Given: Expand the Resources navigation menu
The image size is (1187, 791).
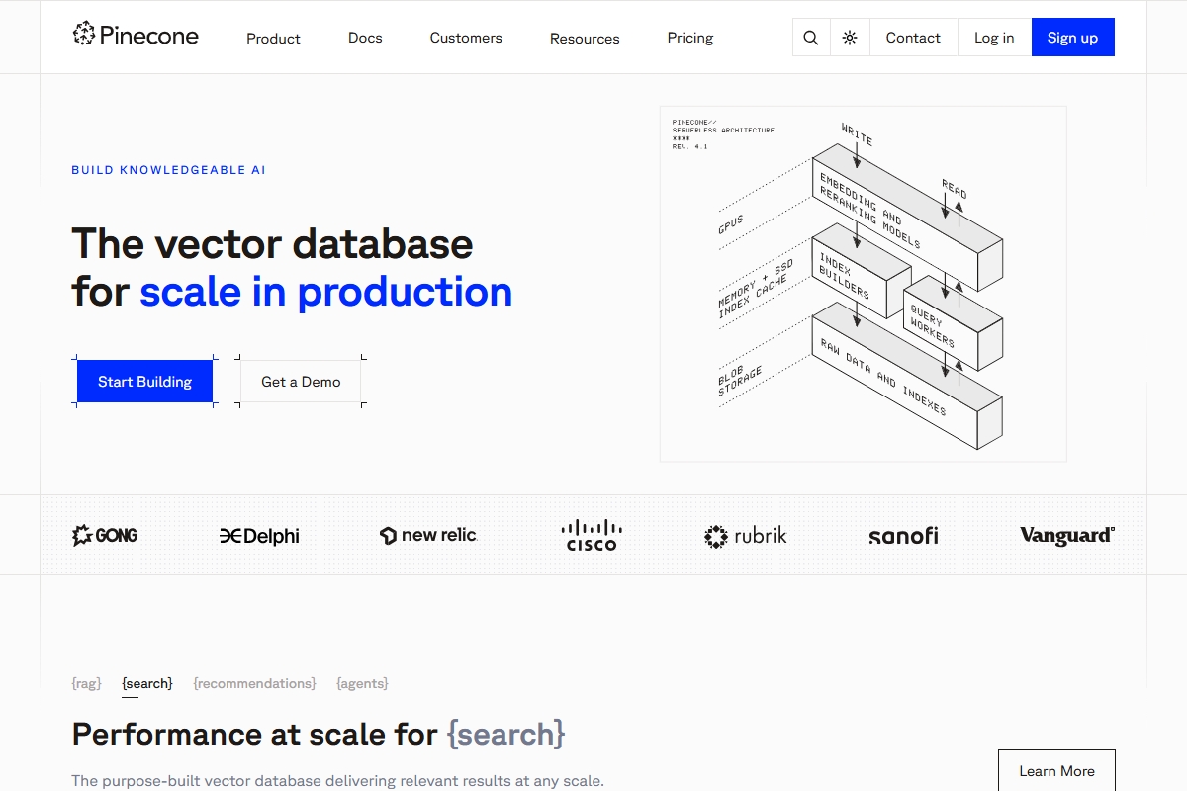Looking at the screenshot, I should [585, 39].
